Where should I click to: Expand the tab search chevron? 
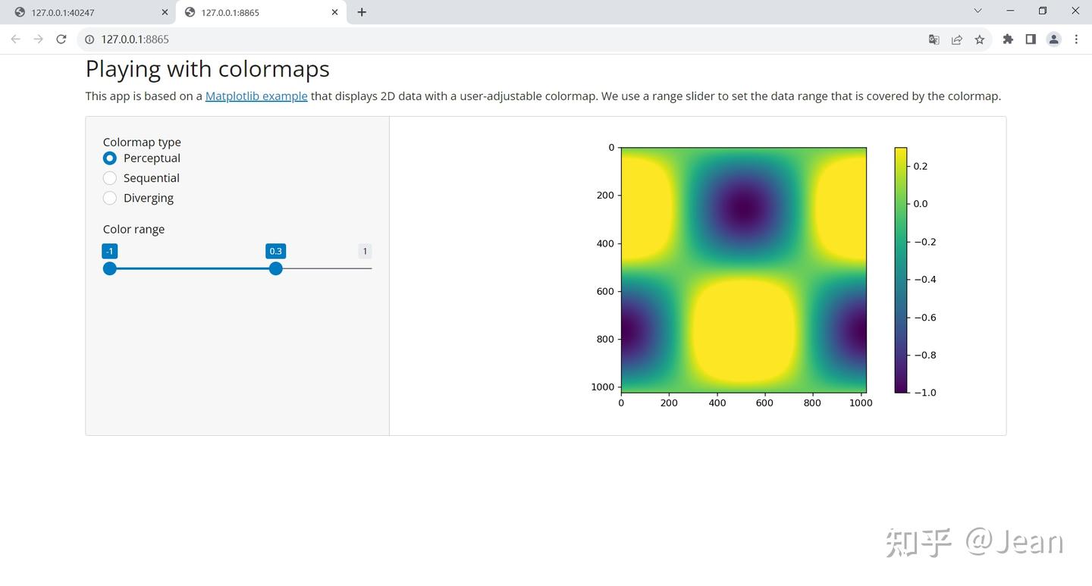(977, 11)
